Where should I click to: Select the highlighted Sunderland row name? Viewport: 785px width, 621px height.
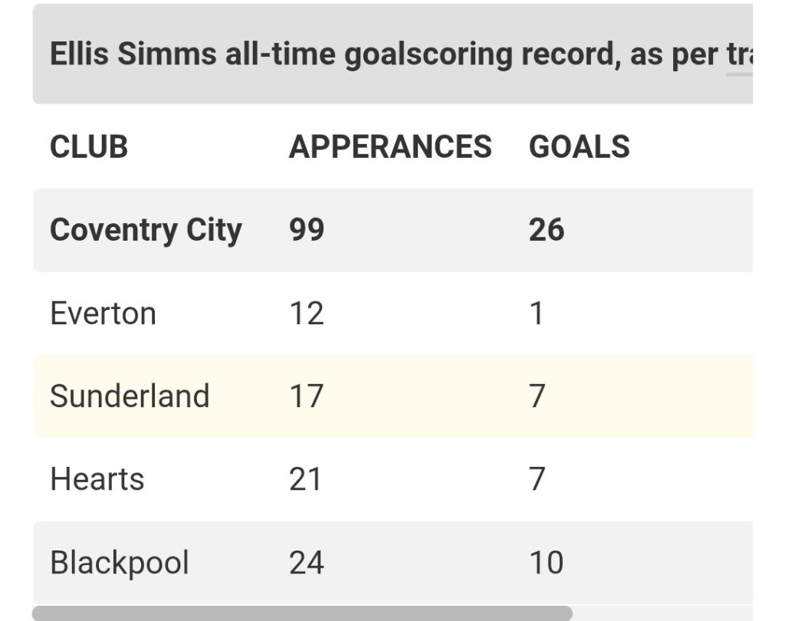[130, 396]
